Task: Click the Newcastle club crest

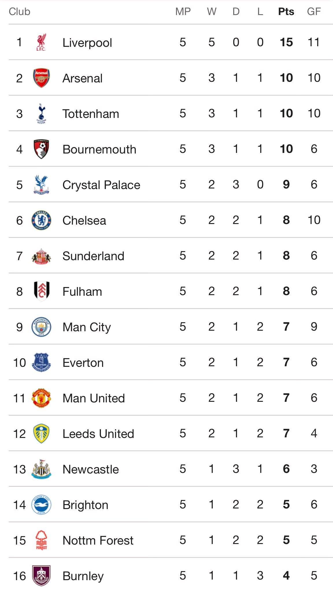Action: point(41,469)
